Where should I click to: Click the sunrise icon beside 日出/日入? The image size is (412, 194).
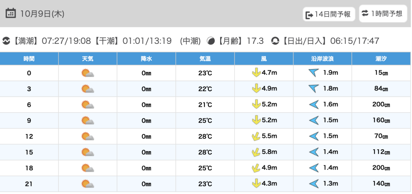click(x=275, y=41)
